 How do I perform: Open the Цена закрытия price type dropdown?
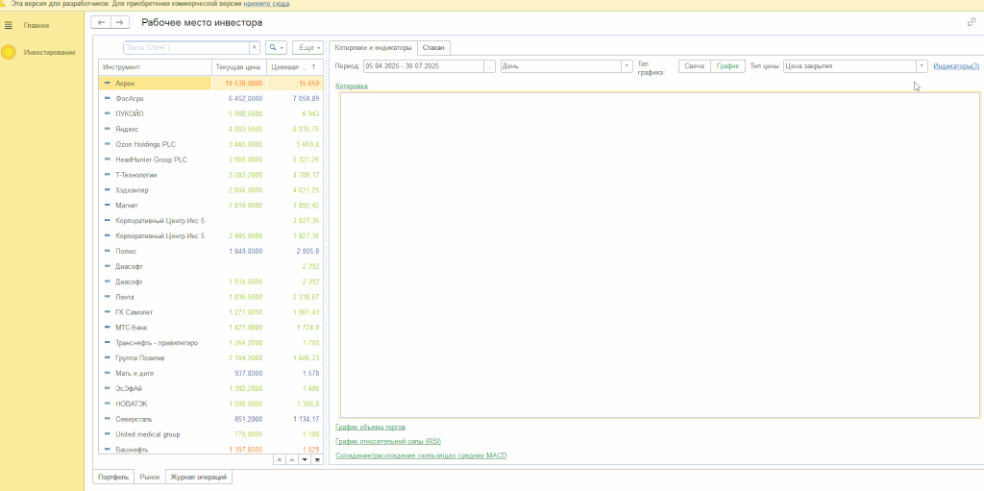pos(922,66)
